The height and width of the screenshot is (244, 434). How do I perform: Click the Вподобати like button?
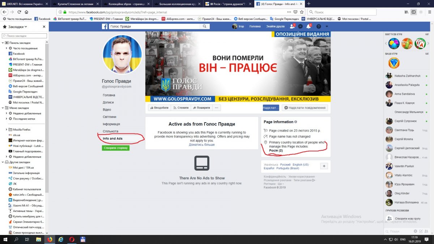pyautogui.click(x=159, y=108)
